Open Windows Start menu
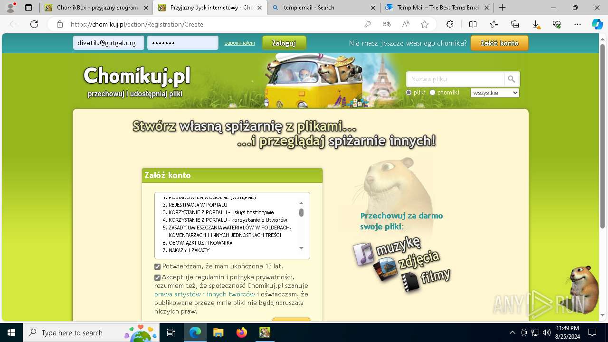The height and width of the screenshot is (342, 608). click(x=11, y=332)
